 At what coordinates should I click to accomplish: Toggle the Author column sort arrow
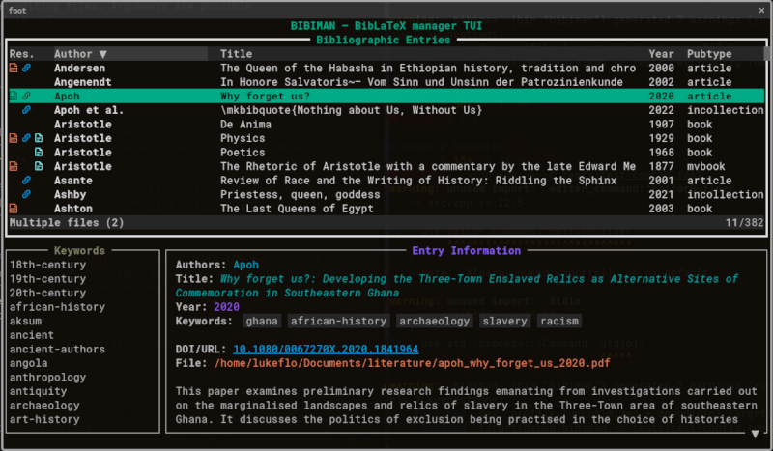(103, 54)
